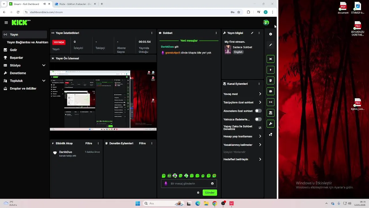The image size is (369, 208).
Task: Open Droplar ve ödüller in the sidebar
Action: pyautogui.click(x=25, y=88)
